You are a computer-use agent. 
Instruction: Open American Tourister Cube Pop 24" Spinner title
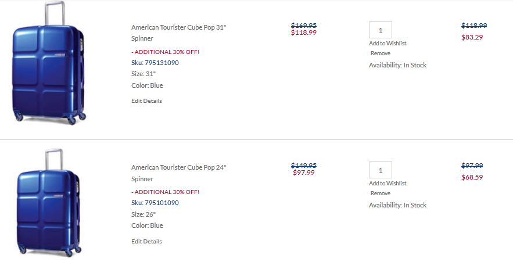click(x=178, y=173)
